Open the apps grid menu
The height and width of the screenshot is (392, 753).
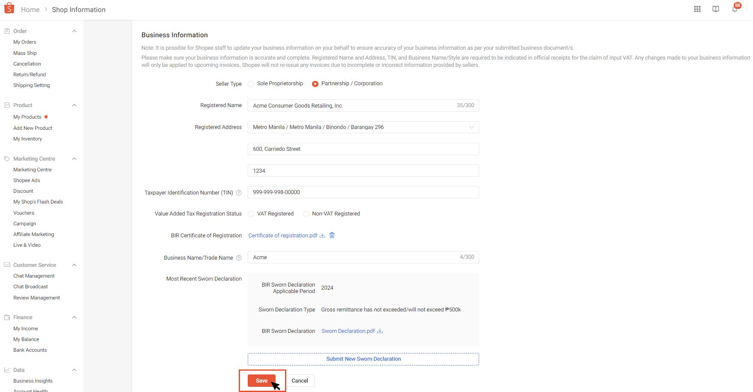coord(697,9)
